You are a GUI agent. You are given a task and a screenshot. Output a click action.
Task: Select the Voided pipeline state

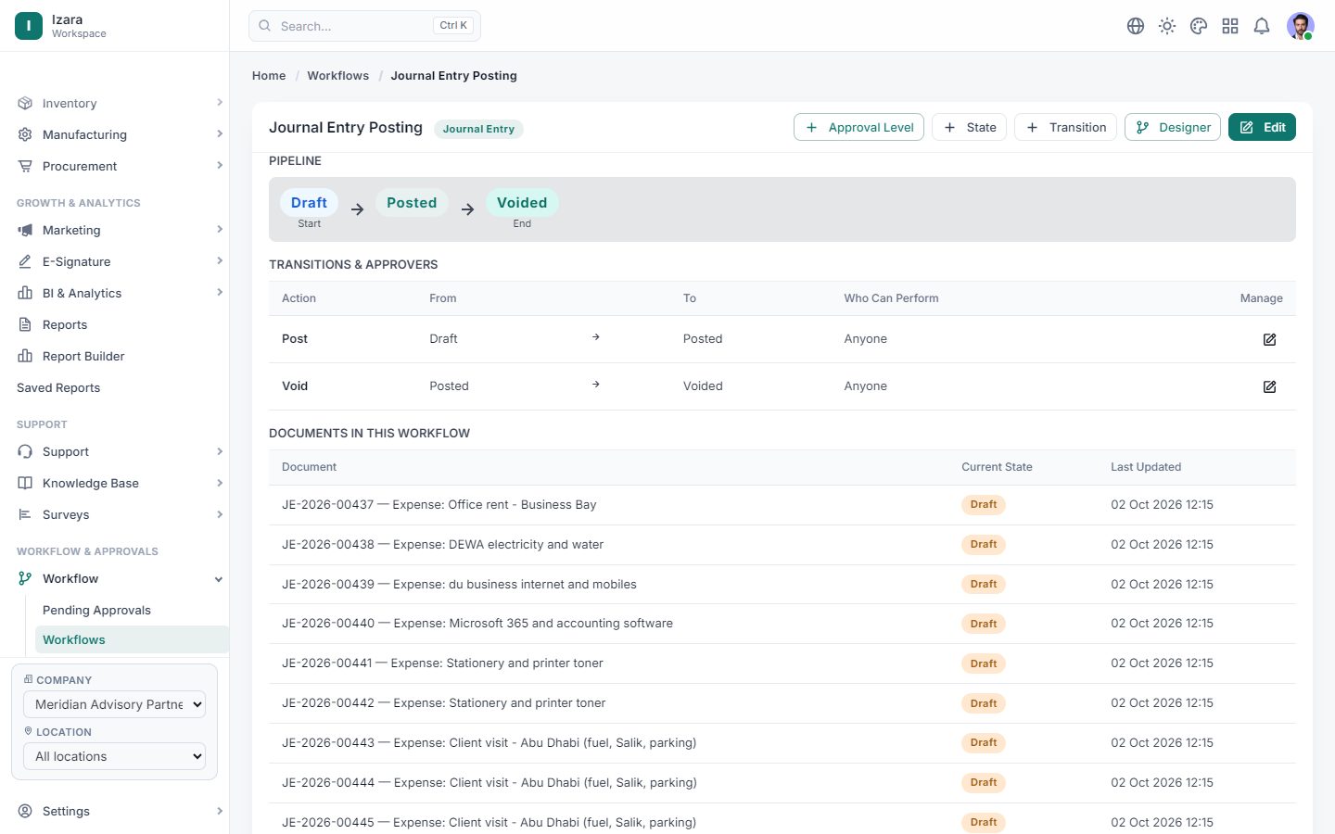point(522,203)
